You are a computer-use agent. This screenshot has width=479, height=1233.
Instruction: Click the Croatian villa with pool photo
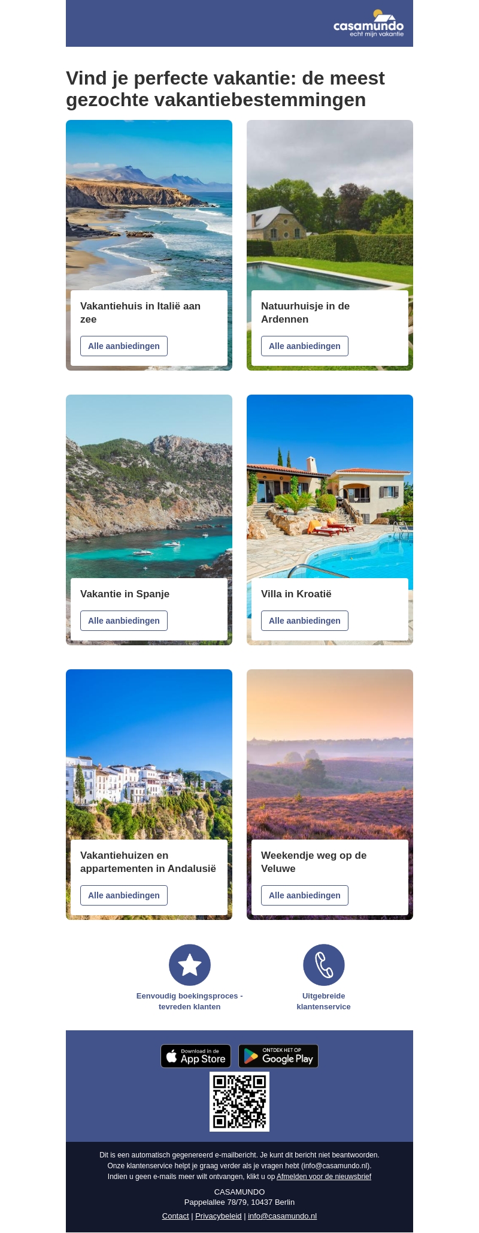click(x=330, y=486)
